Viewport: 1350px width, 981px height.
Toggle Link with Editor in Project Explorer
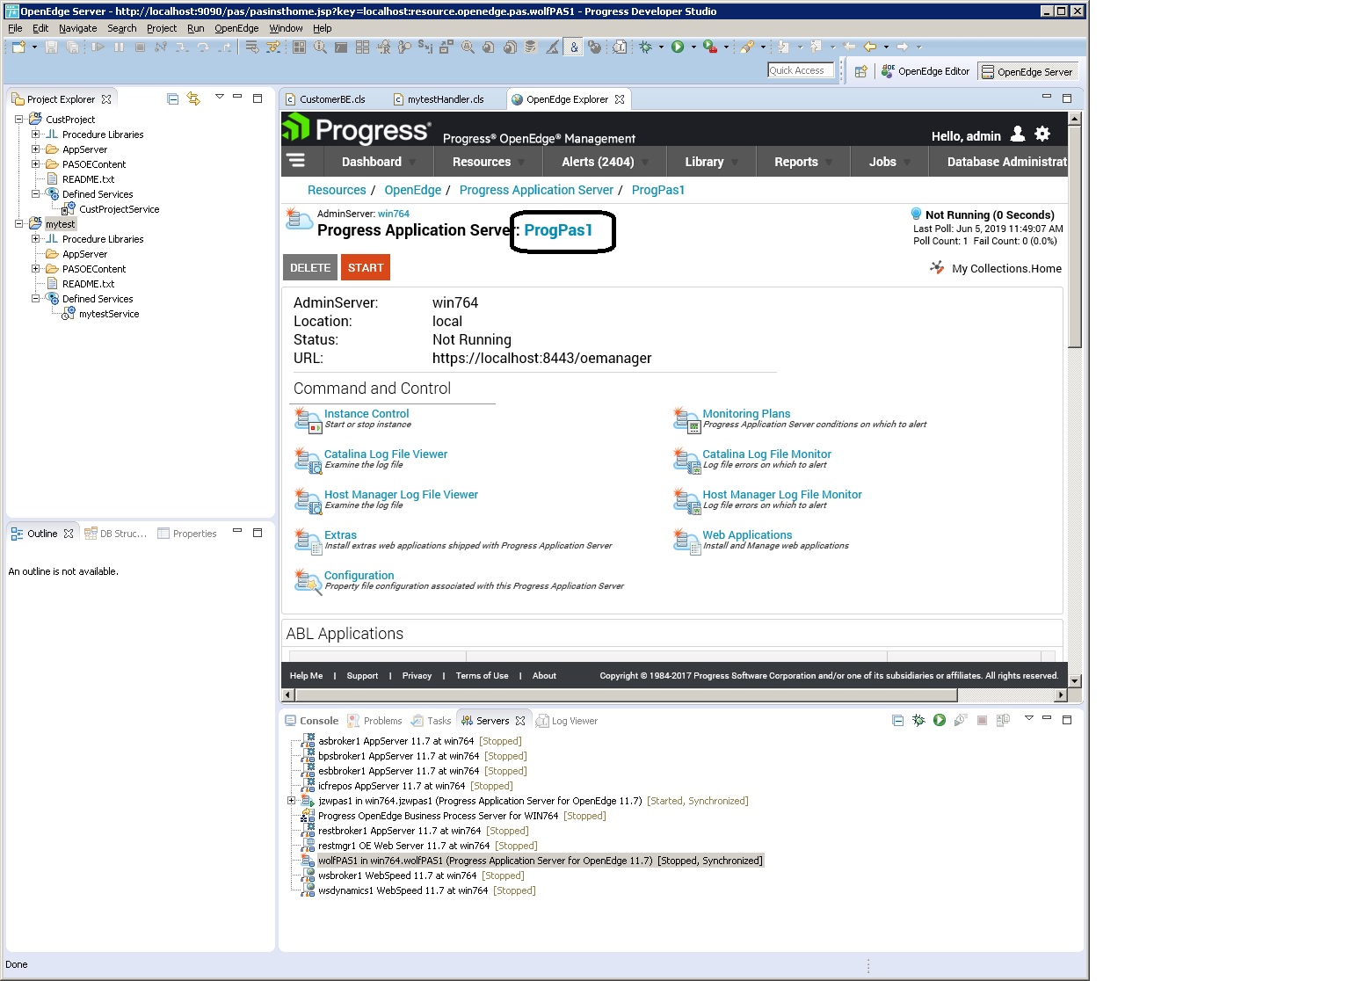tap(193, 98)
